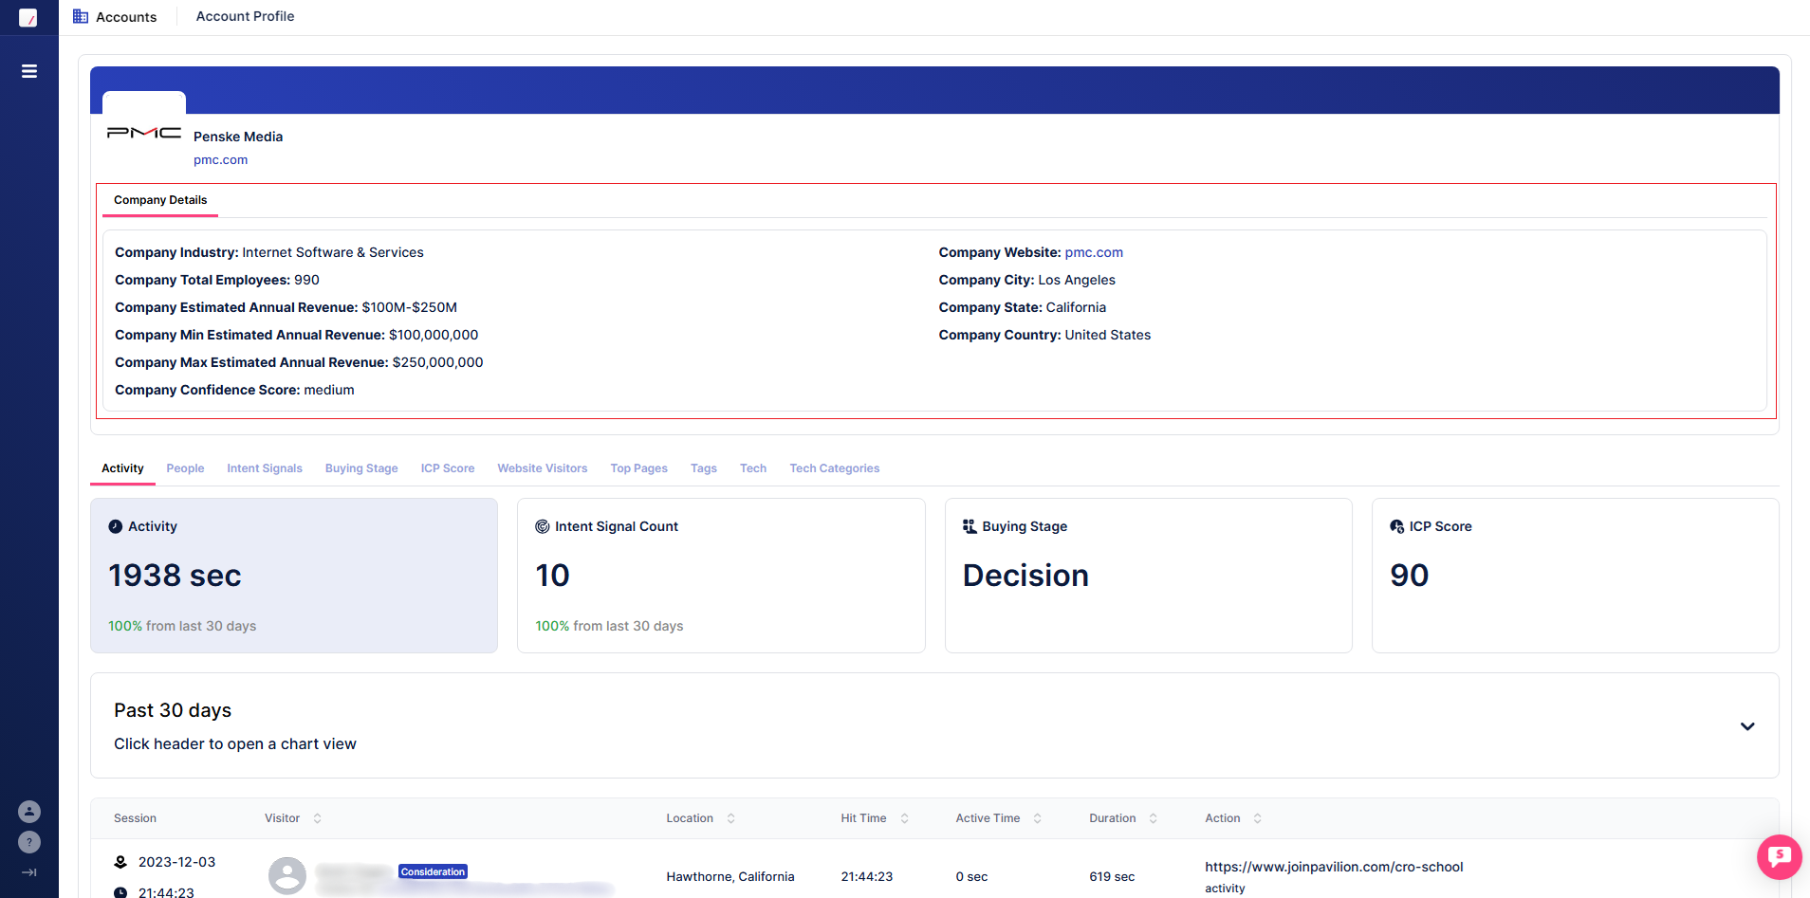
Task: Click the Company City Los Angeles line
Action: [1027, 280]
